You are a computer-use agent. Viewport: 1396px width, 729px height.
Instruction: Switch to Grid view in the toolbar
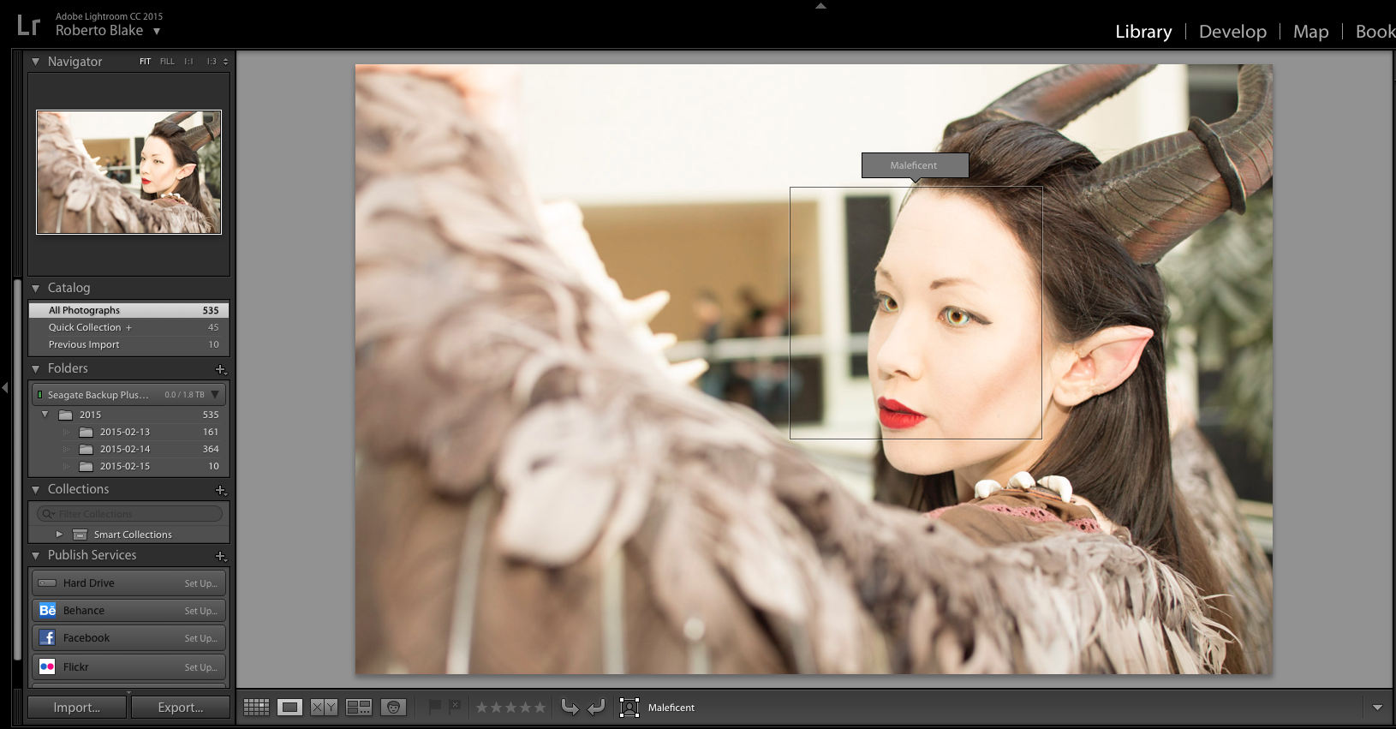pos(256,707)
